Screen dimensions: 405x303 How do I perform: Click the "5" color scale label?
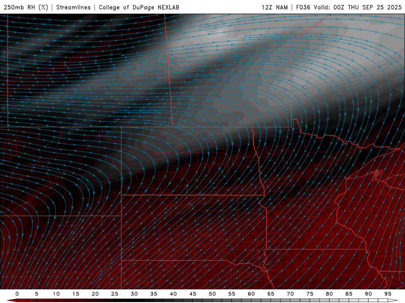(x=36, y=294)
